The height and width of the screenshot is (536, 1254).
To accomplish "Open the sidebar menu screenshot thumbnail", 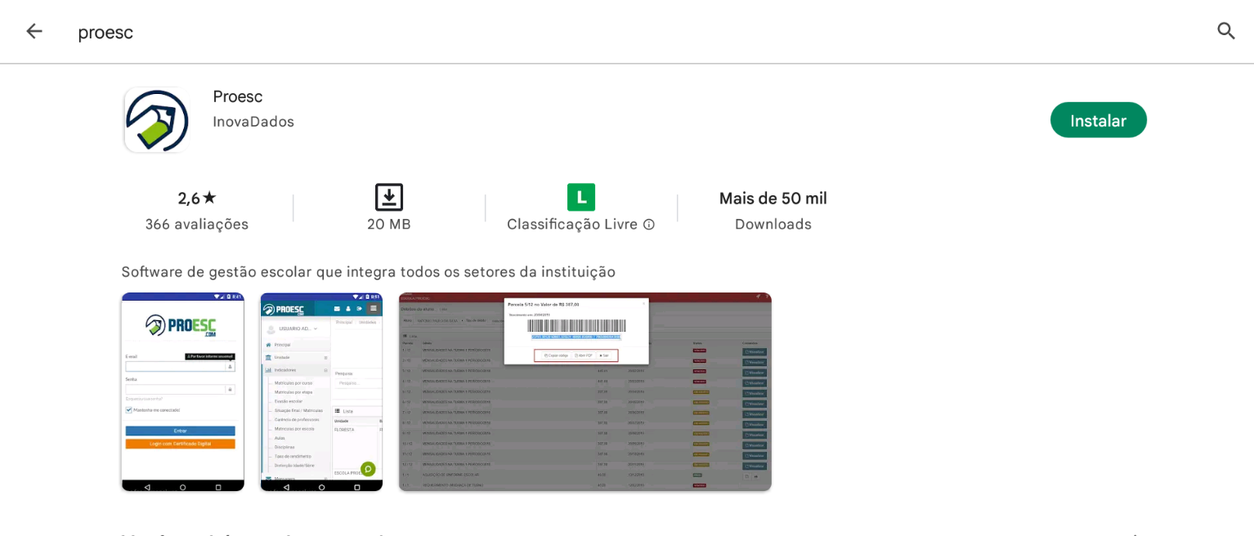I will pyautogui.click(x=321, y=392).
